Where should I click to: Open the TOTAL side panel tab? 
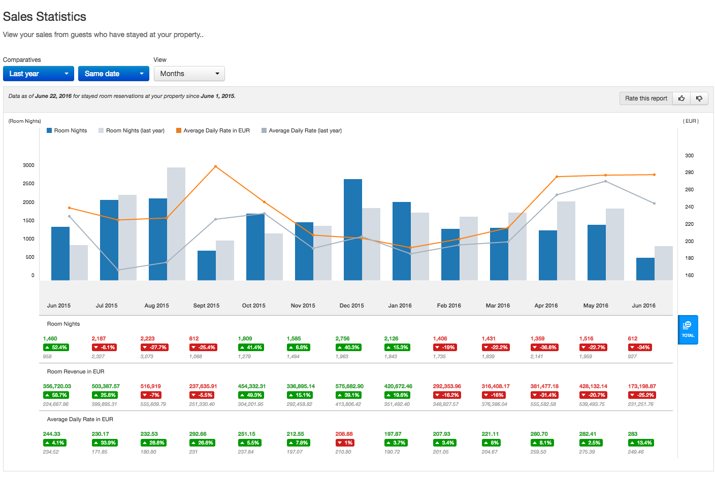click(x=688, y=330)
